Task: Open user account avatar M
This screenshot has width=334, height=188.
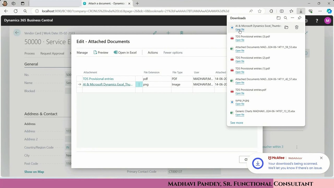Action: click(327, 21)
